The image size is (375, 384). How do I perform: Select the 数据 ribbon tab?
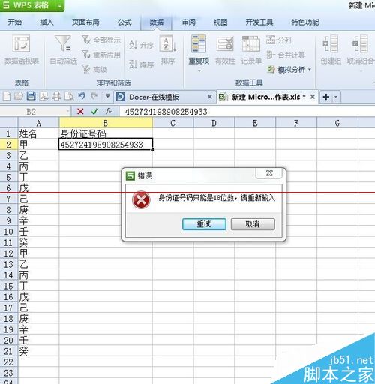pos(157,22)
